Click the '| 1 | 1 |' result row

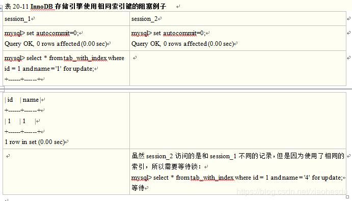click(20, 121)
